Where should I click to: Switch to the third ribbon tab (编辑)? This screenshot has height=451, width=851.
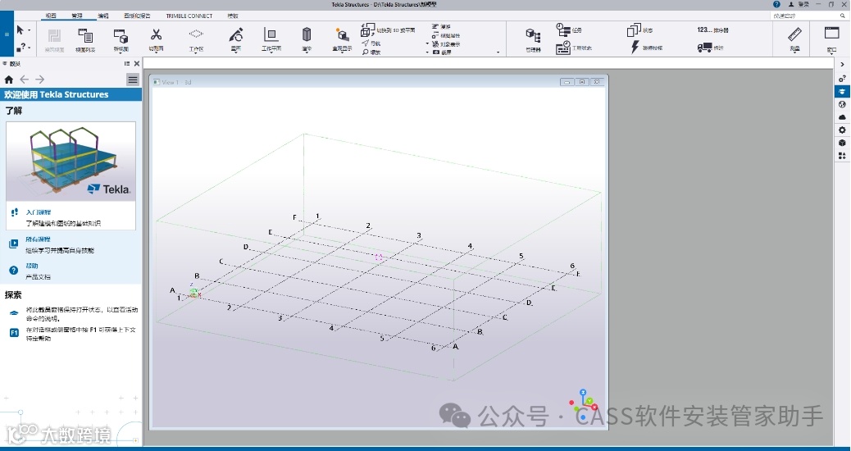[x=103, y=16]
